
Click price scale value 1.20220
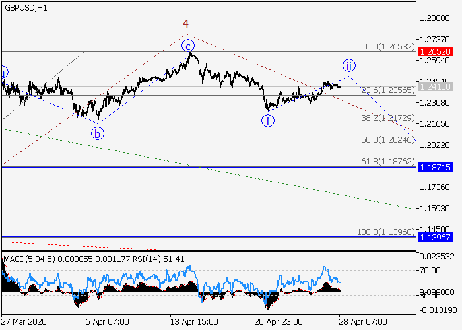434,145
